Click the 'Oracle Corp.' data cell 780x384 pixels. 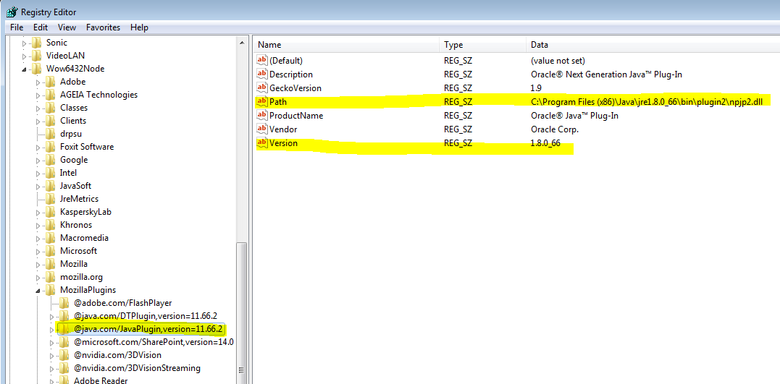tap(555, 129)
